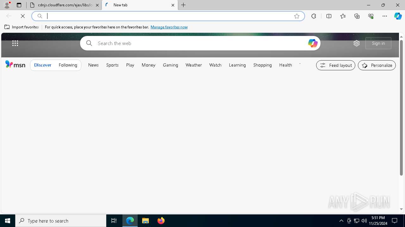Open the Extensions puzzle icon
The image size is (405, 227).
pyautogui.click(x=314, y=16)
